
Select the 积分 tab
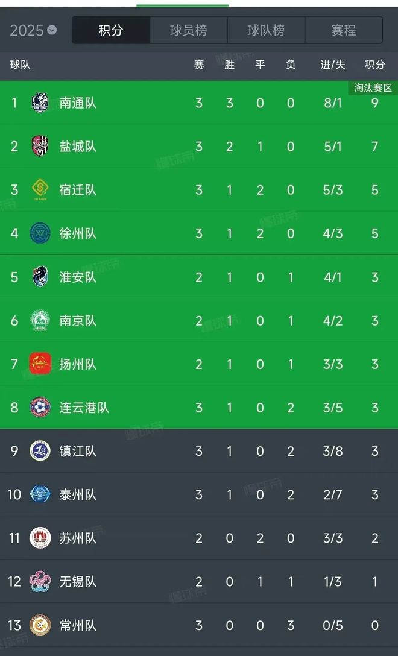[111, 30]
